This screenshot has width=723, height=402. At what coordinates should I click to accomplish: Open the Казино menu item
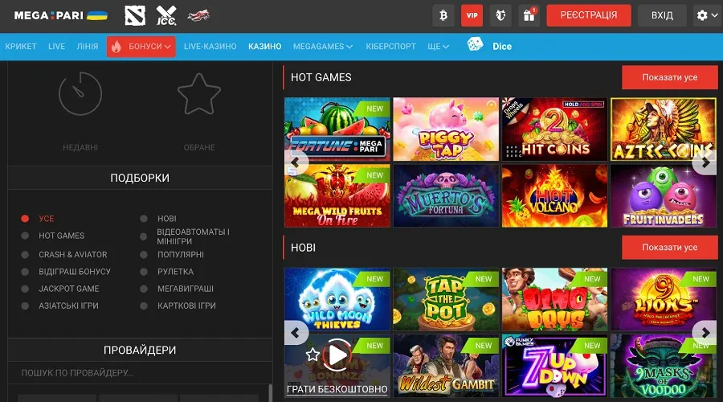tap(264, 47)
